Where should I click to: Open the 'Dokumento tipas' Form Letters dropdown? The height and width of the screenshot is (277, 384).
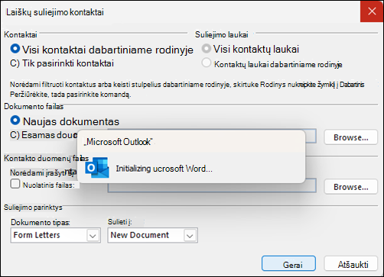55,235
